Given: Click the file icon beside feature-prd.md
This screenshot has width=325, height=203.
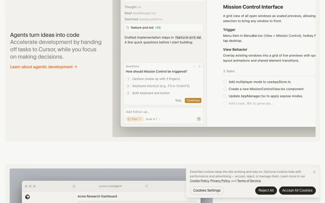Looking at the screenshot, I should (128, 28).
